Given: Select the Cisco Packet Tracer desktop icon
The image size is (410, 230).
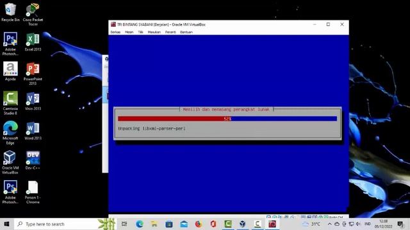Looking at the screenshot, I should click(33, 14).
